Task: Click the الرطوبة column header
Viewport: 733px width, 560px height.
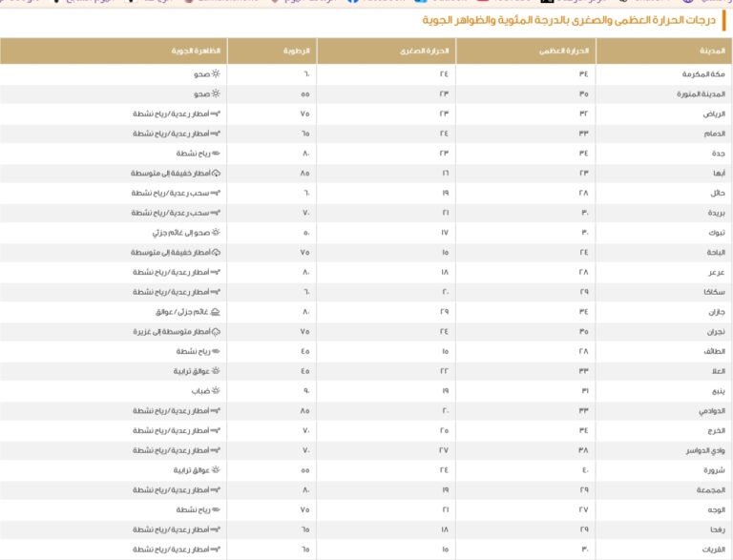Action: pyautogui.click(x=272, y=51)
